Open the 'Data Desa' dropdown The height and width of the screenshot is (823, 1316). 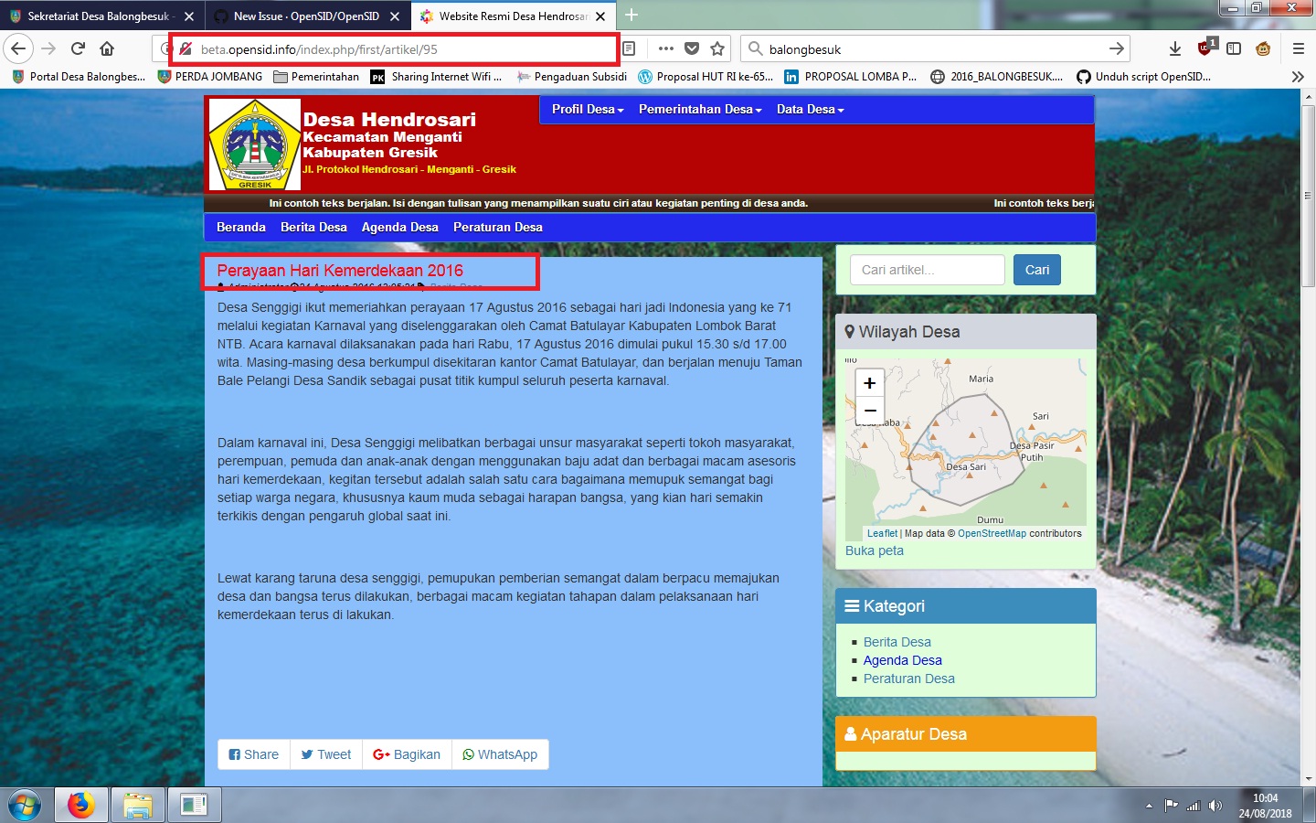tap(808, 109)
